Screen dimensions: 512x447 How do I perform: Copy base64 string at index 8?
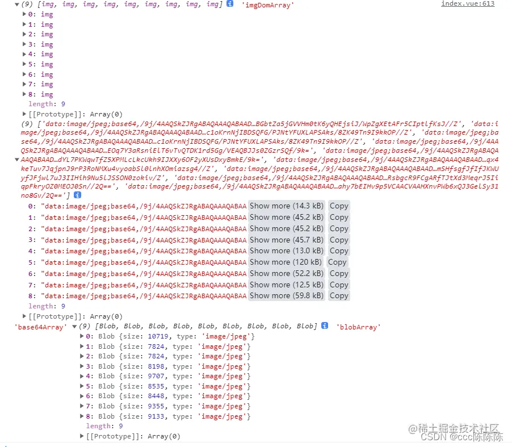pyautogui.click(x=339, y=296)
